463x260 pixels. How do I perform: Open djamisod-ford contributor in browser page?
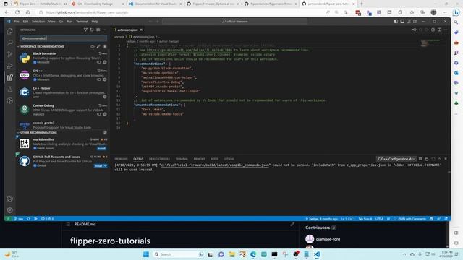click(x=328, y=239)
